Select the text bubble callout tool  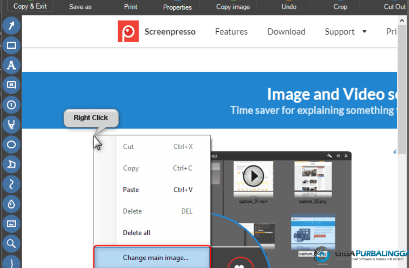click(11, 85)
